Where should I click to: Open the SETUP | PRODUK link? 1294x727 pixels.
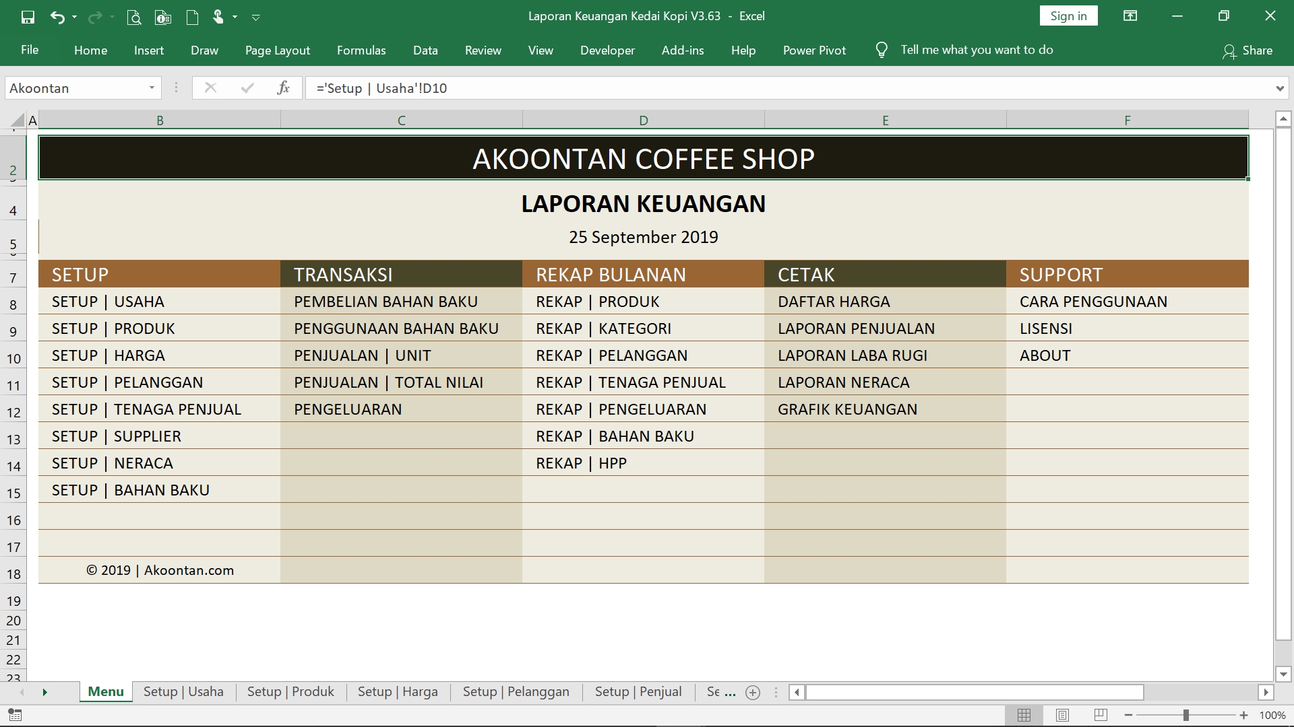(x=113, y=328)
